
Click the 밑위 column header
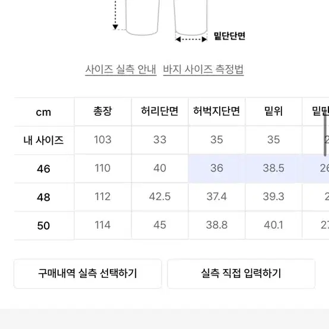[274, 112]
